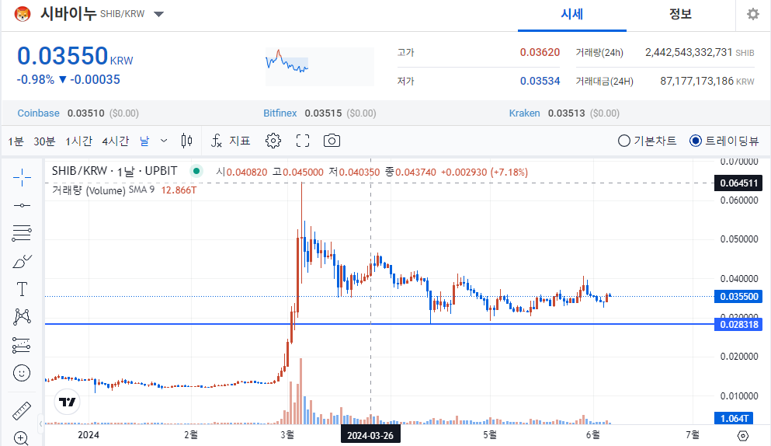
Task: Open the Coinbase price link
Action: [38, 113]
